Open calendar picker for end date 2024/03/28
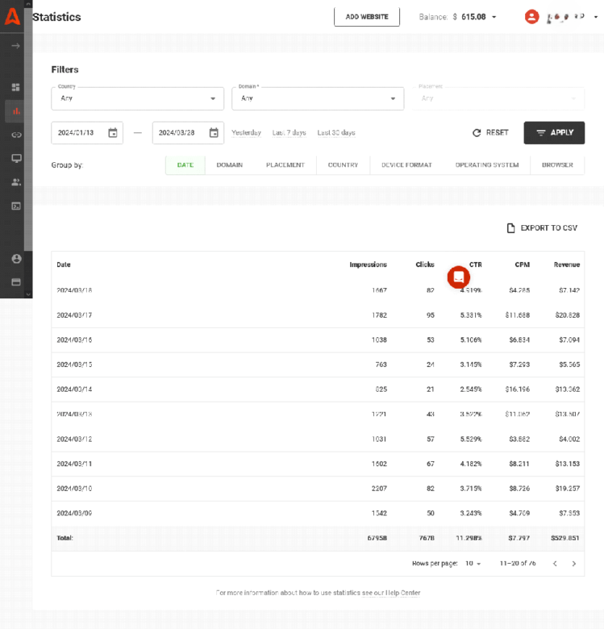Image resolution: width=604 pixels, height=629 pixels. 214,133
